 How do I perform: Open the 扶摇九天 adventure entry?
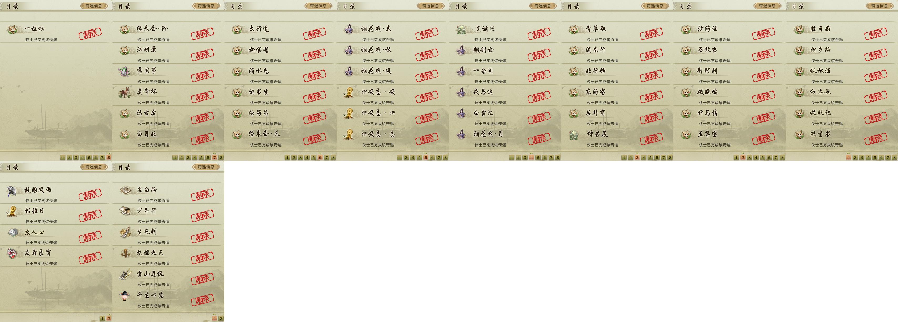168,257
